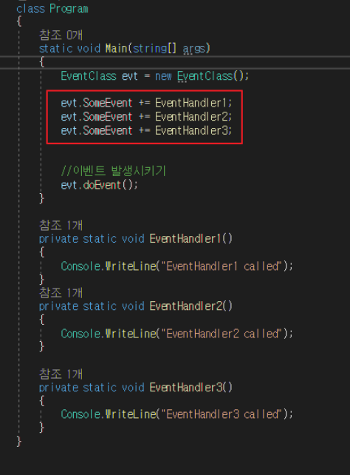Open '참조 1개' CodeLens above EventHandler1
The height and width of the screenshot is (475, 350).
click(x=61, y=225)
